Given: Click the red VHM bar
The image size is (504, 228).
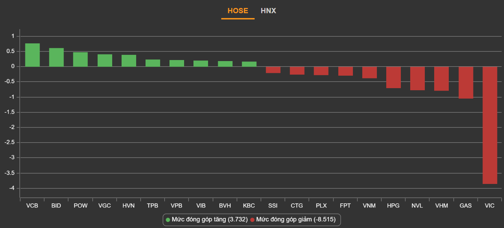Looking at the screenshot, I should 441,78.
